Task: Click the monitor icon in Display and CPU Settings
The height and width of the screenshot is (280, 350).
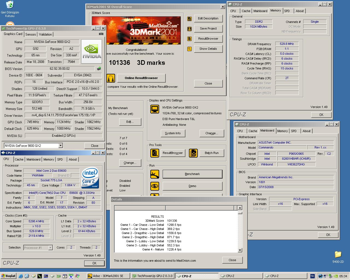Action: coord(155,109)
